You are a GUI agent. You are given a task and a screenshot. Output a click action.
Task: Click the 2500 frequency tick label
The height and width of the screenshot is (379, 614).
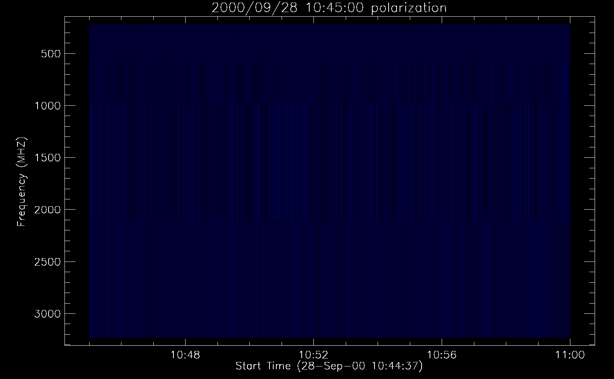point(47,262)
